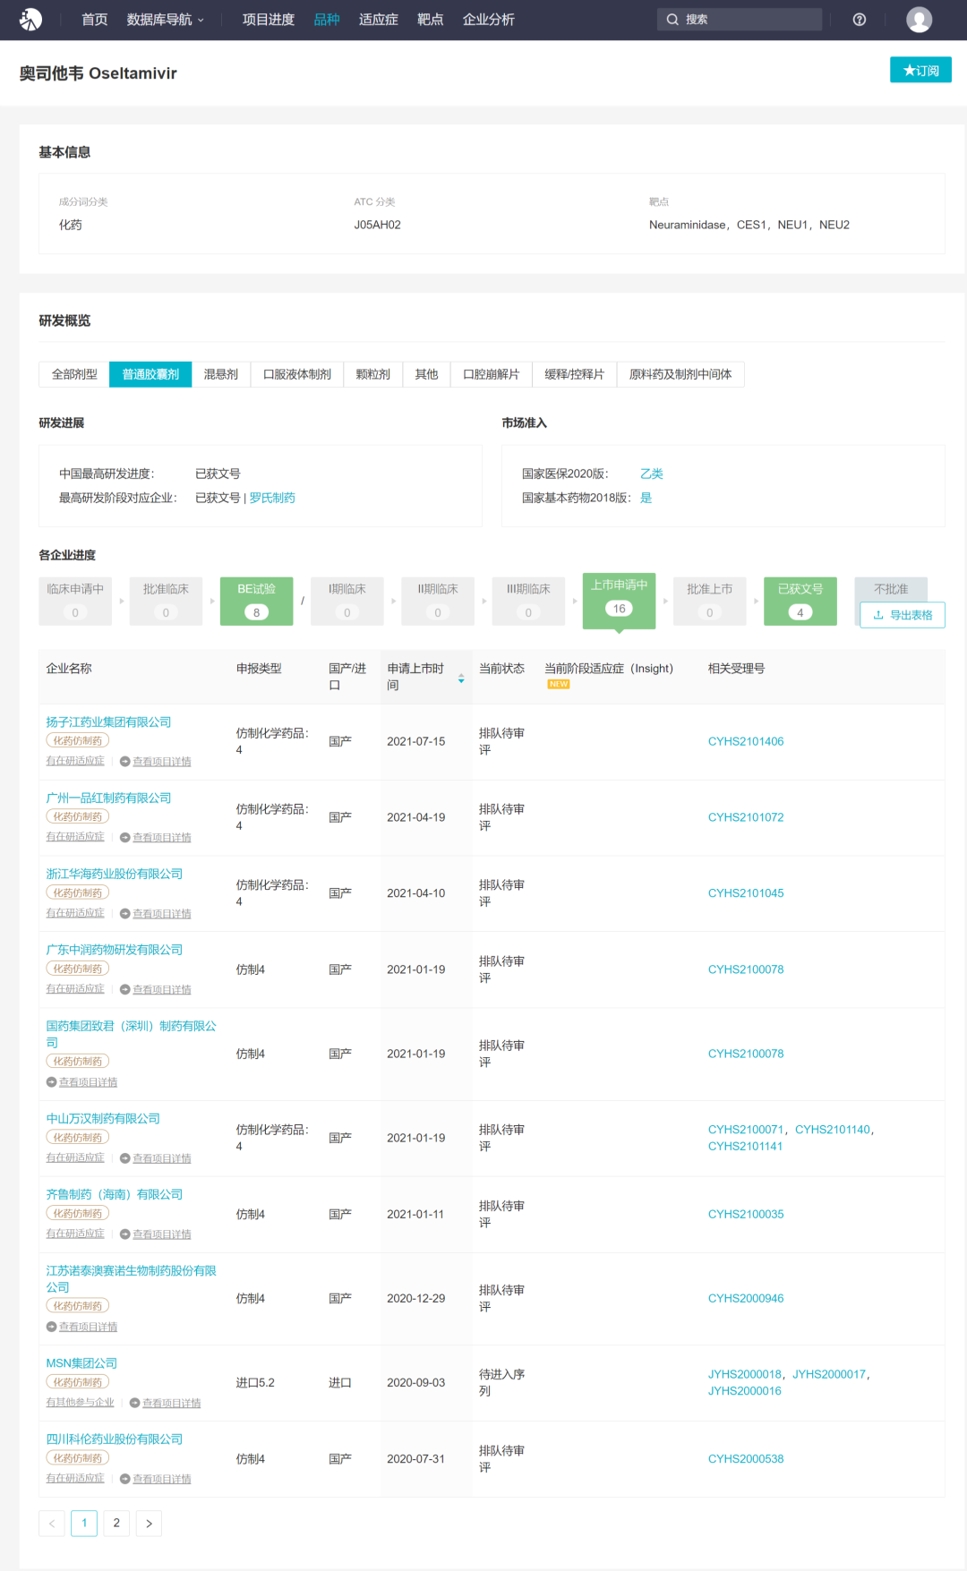Open acceptance number CYHS2101406
Image resolution: width=967 pixels, height=1571 pixels.
tap(746, 741)
